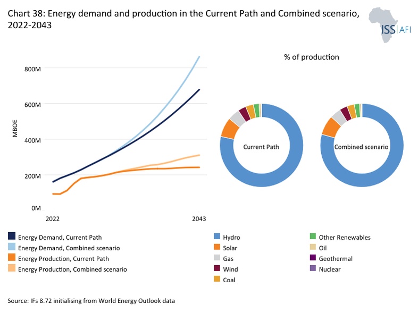This screenshot has width=418, height=312.
Task: Click the '800M' y-axis tick label
Action: [32, 69]
